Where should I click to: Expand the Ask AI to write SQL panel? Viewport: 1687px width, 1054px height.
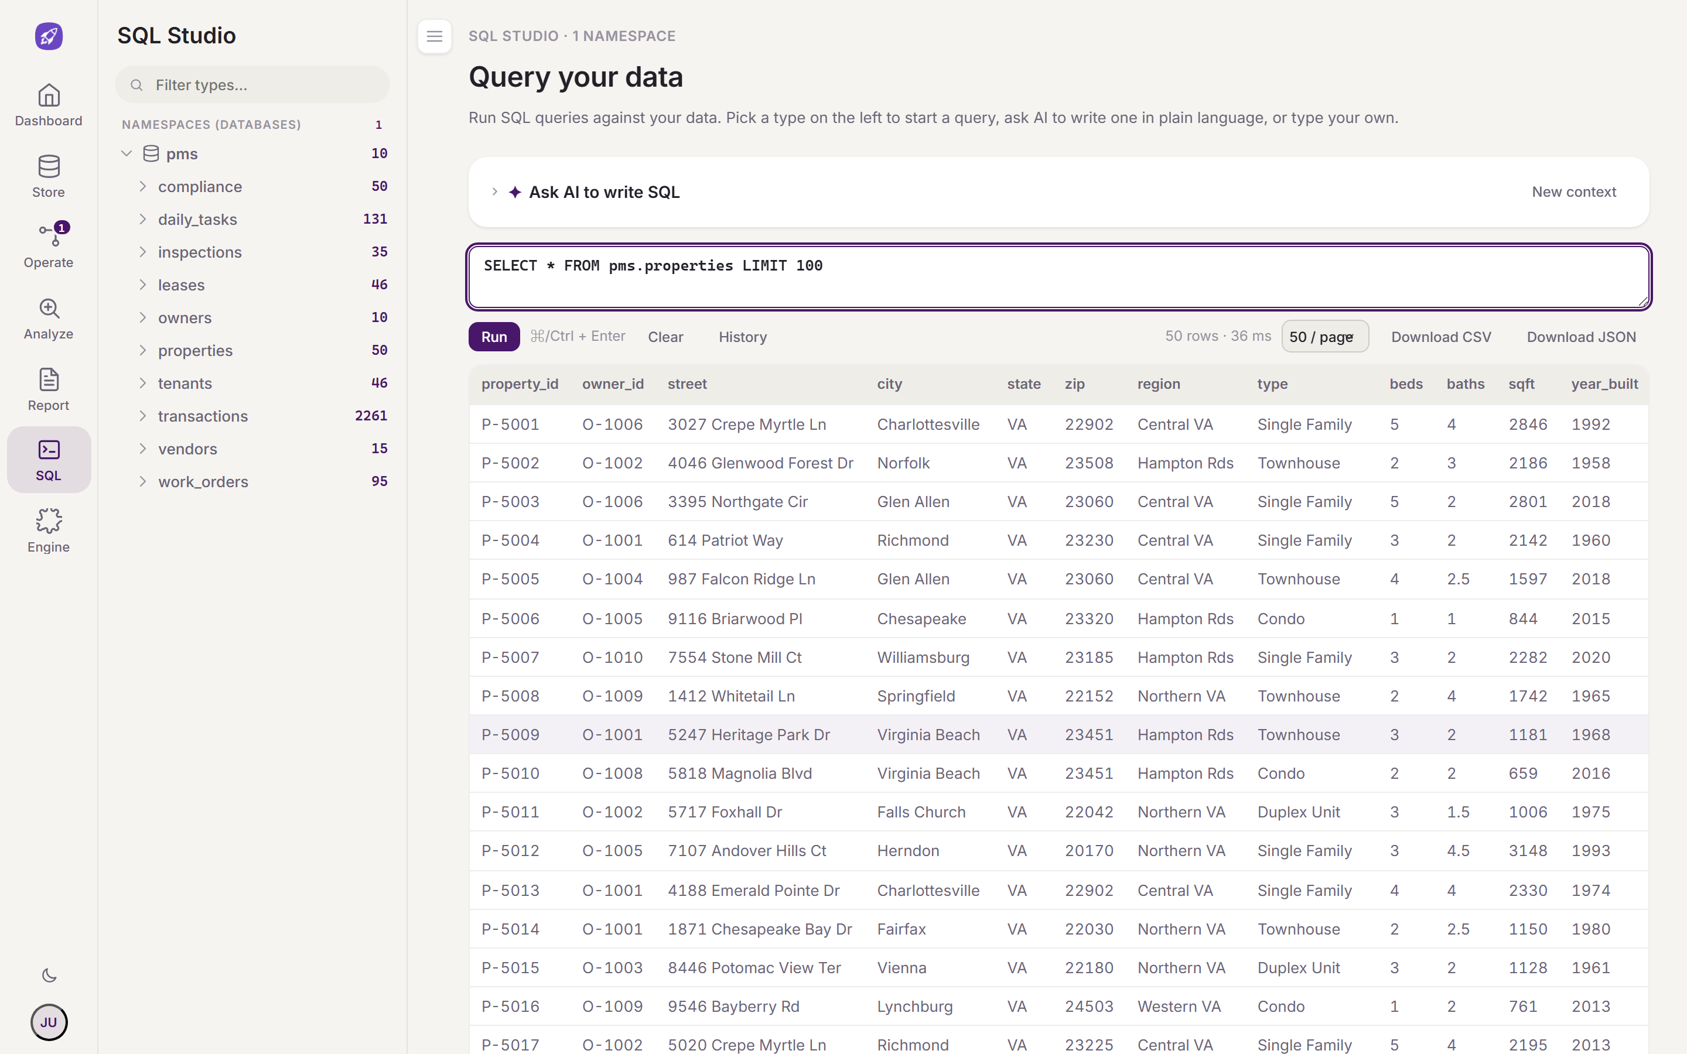[x=494, y=191]
